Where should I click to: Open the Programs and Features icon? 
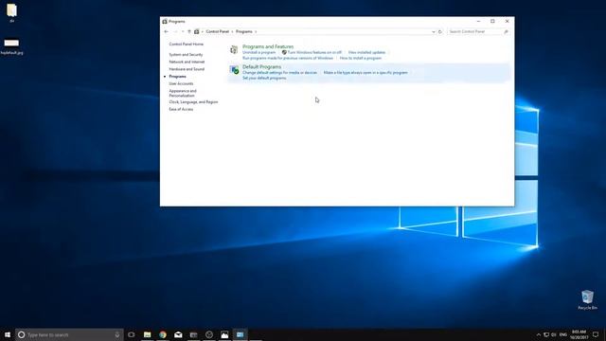pyautogui.click(x=234, y=49)
